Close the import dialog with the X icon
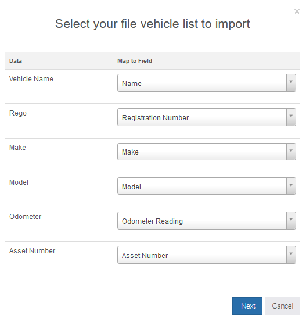The width and height of the screenshot is (306, 319). tap(297, 12)
